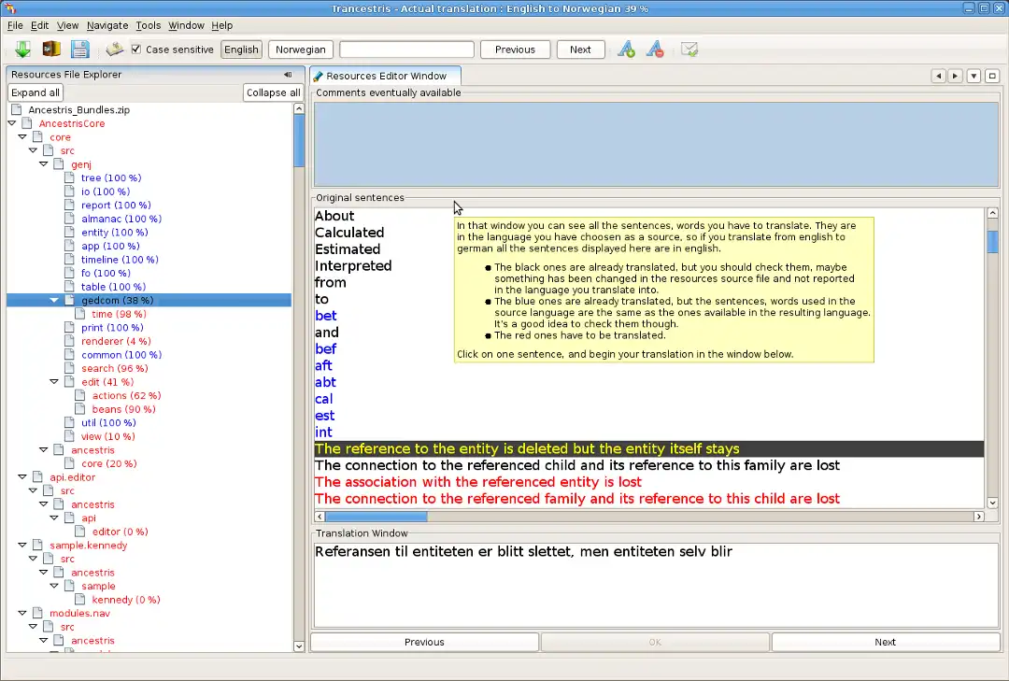
Task: Click the Trancestris application icon in title bar
Action: pos(9,8)
